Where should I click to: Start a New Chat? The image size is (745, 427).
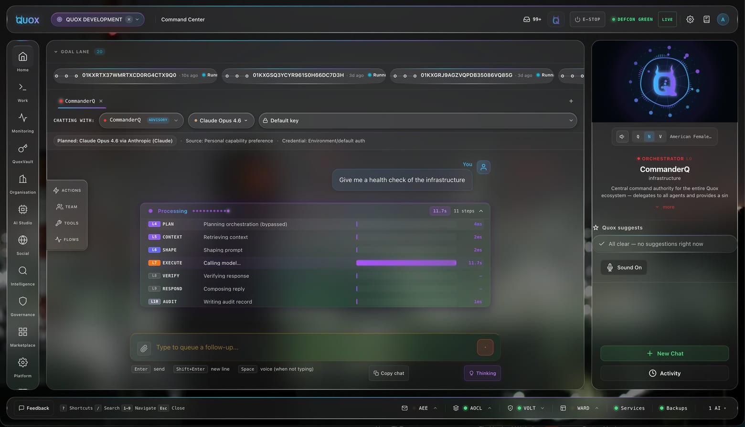tap(664, 354)
